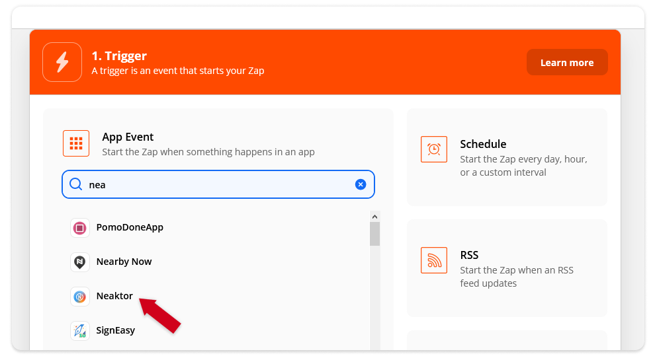Choose the Neaktor app icon
655x360 pixels.
coord(80,296)
